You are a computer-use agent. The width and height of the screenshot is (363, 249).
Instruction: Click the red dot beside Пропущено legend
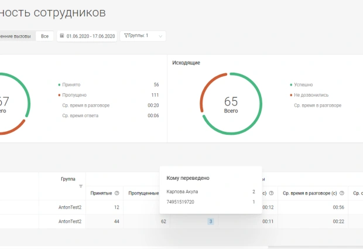59,95
